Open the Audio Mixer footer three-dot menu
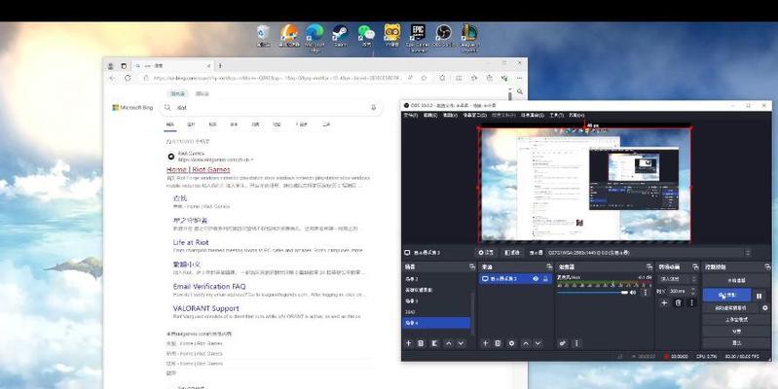778x389 pixels. (x=576, y=343)
